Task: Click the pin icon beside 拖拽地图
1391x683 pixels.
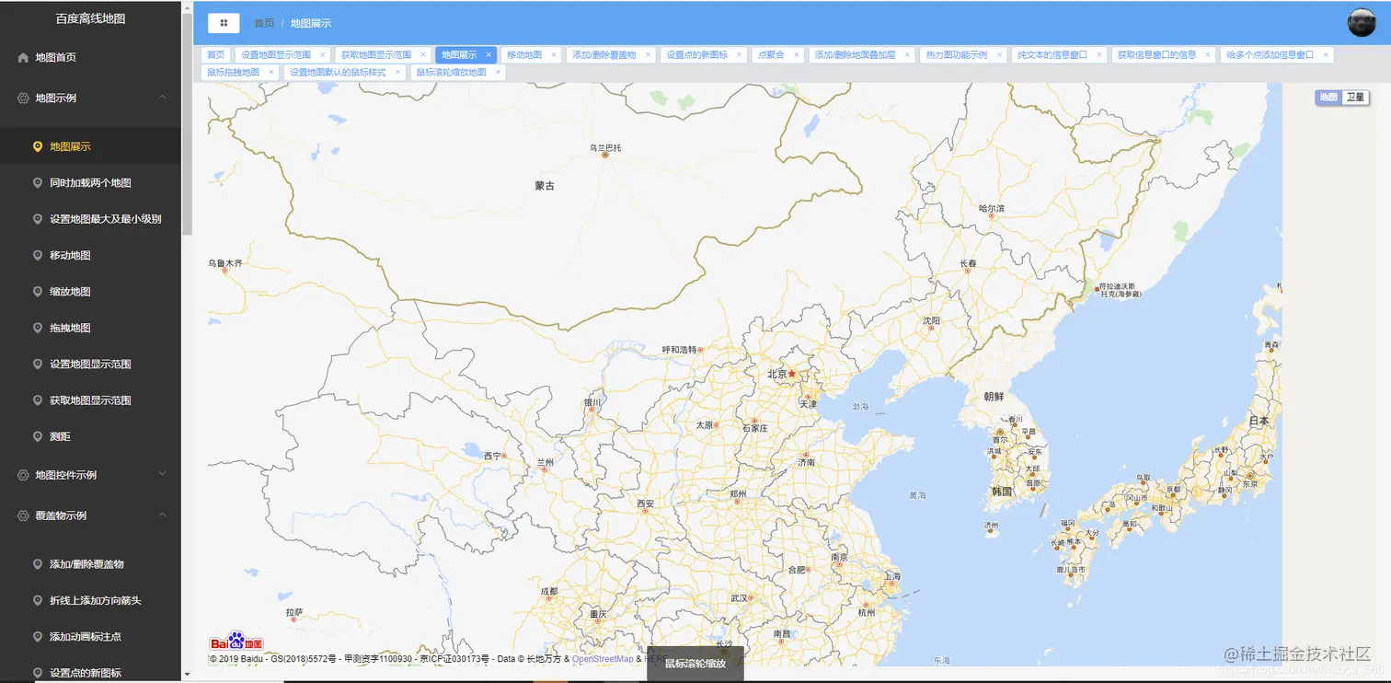Action: 38,328
